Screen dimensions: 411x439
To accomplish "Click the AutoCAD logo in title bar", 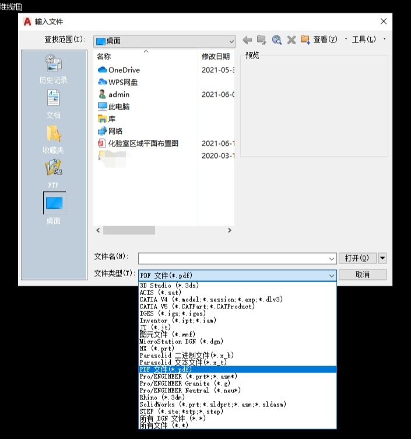I will (27, 22).
